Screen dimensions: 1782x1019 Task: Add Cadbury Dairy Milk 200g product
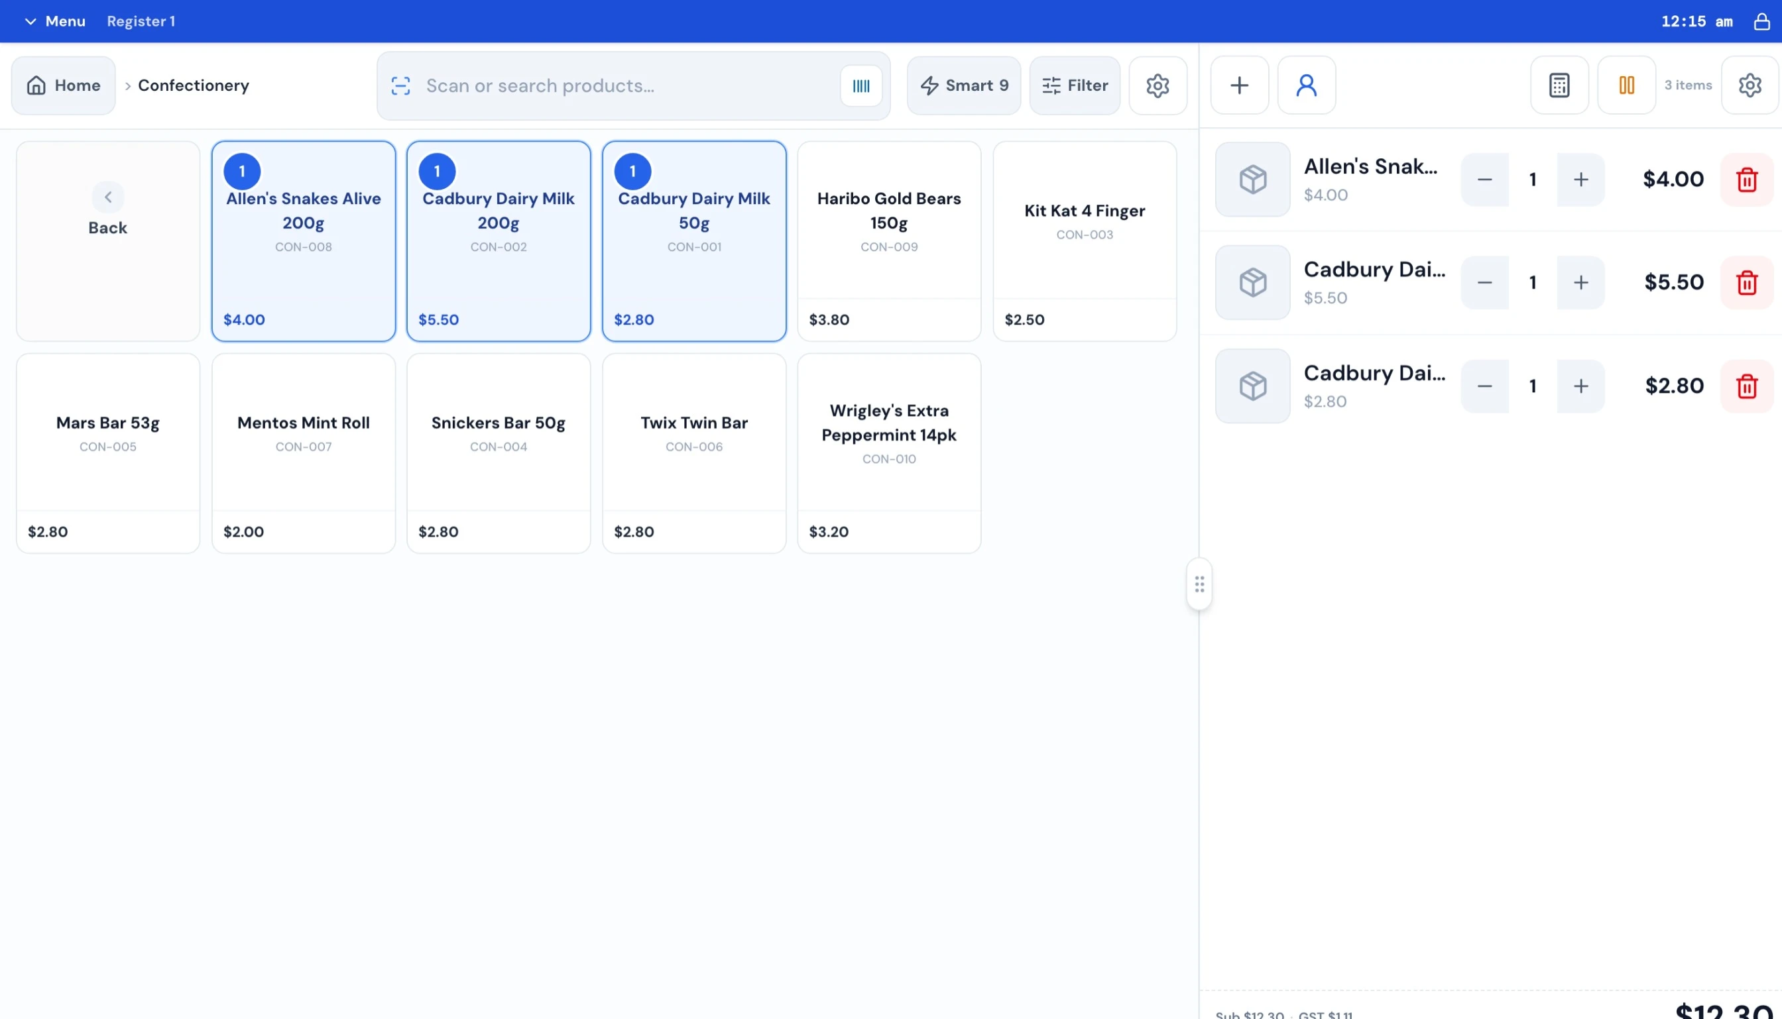click(499, 241)
